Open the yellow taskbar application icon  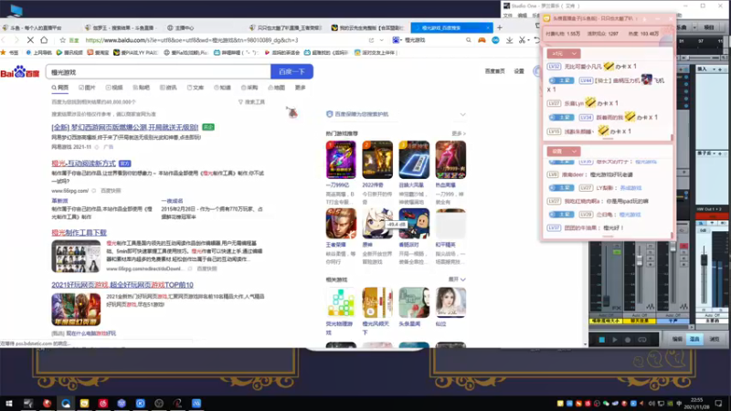[x=84, y=403]
